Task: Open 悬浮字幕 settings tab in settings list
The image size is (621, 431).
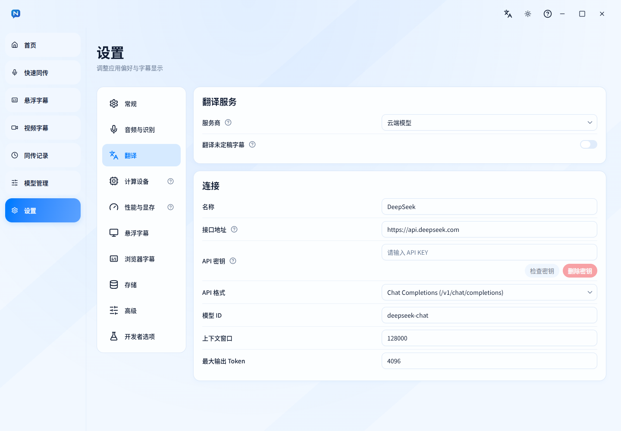Action: click(x=141, y=233)
